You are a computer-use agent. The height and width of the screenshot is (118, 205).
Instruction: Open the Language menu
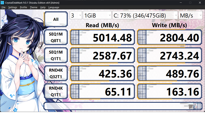[54, 7]
